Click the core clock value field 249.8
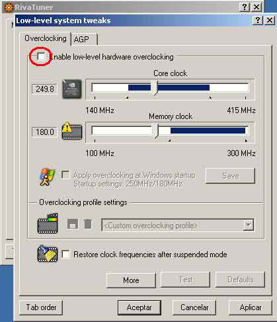Screen dimensions: 277x322 point(44,89)
